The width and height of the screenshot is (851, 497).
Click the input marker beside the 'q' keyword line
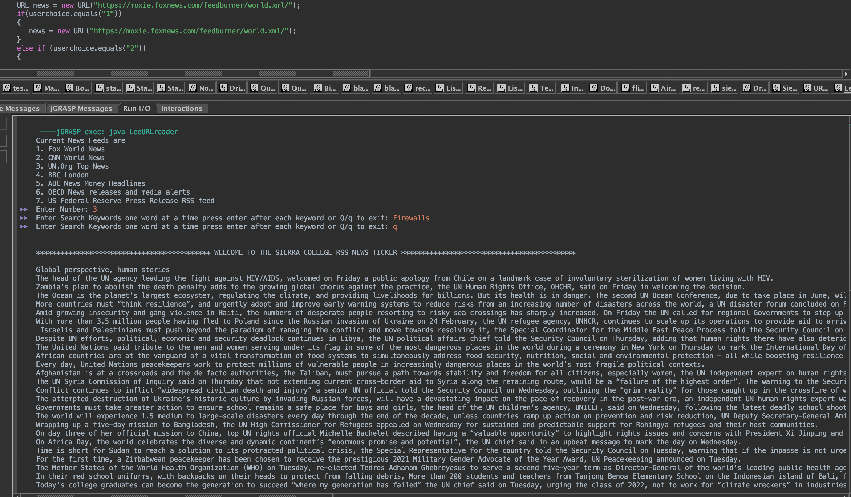(24, 226)
